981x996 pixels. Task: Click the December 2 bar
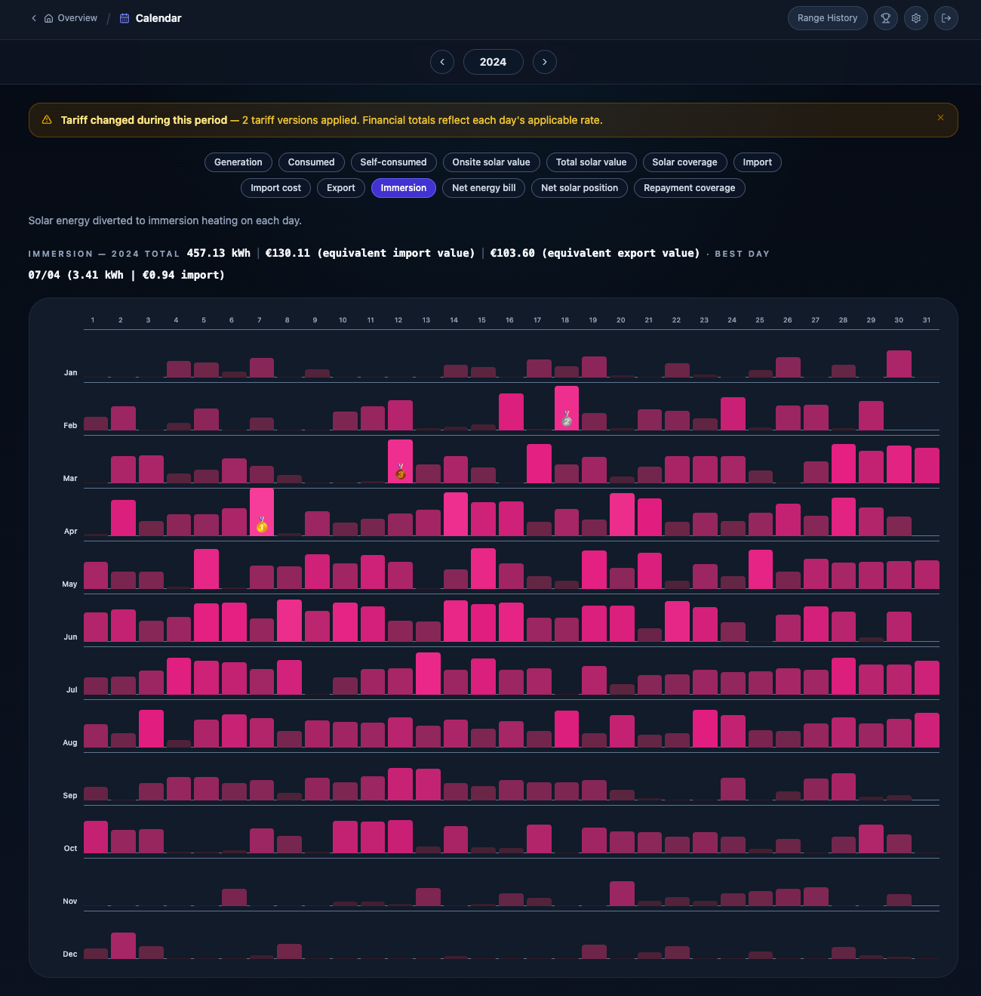123,945
